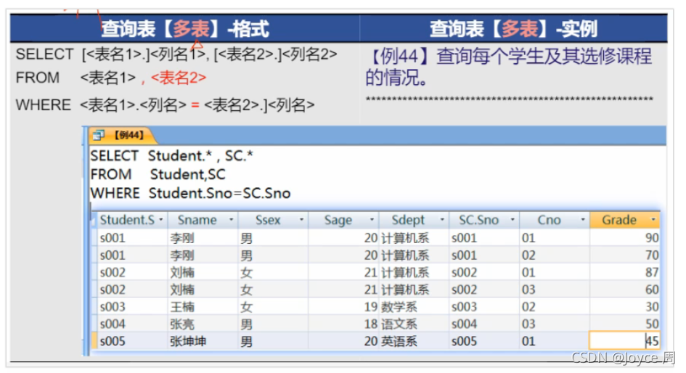The height and width of the screenshot is (373, 686).
Task: Click the SC.Sno cell s005
Action: (x=484, y=341)
